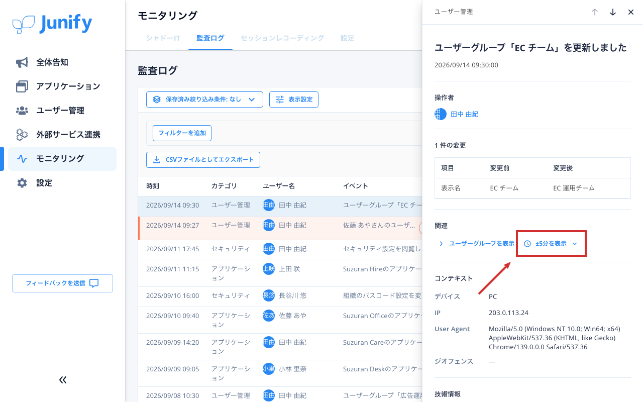This screenshot has width=643, height=402.
Task: Open 外部サービス連携 sidebar item
Action: 62,135
